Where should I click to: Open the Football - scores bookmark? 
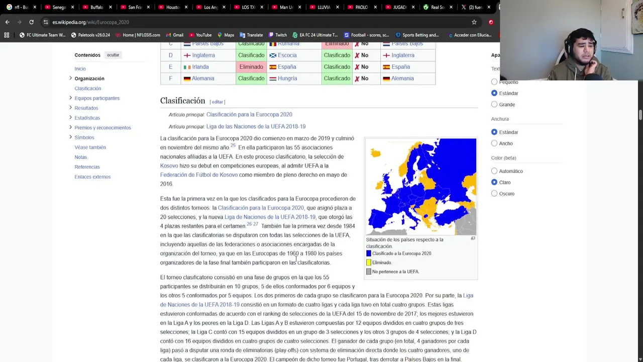click(366, 35)
